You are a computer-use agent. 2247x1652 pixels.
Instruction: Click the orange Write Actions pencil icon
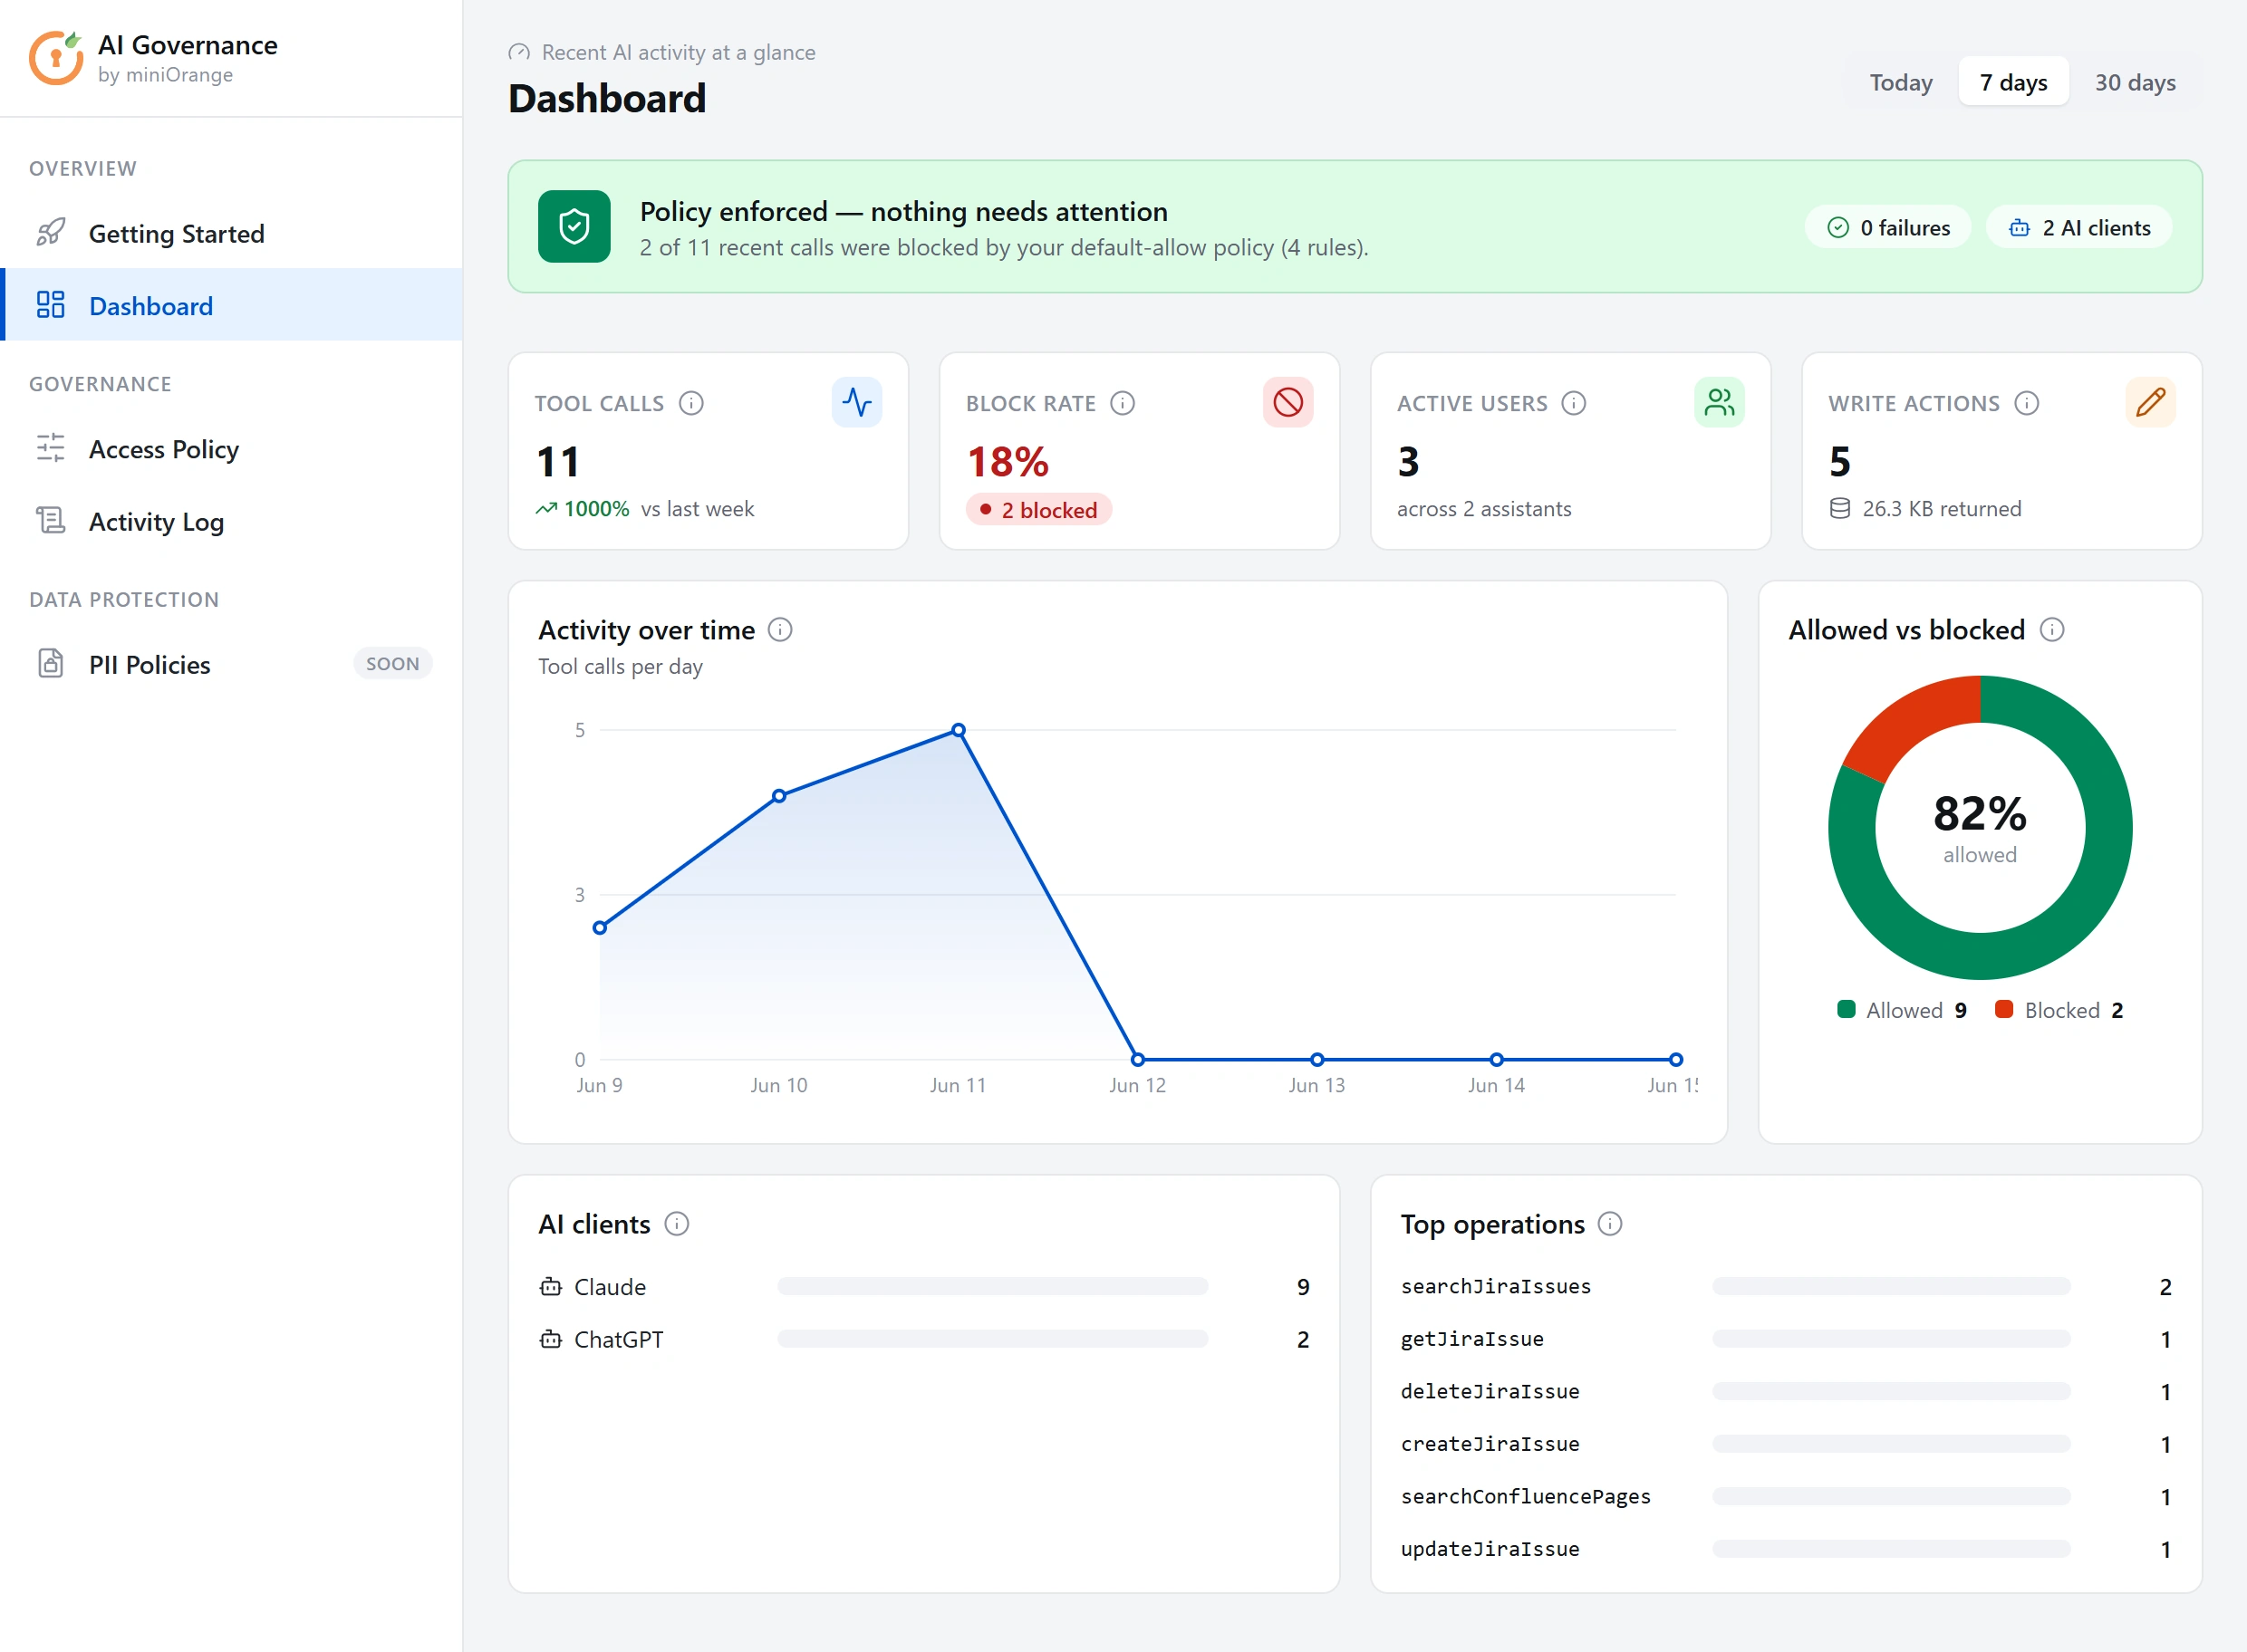[2151, 402]
